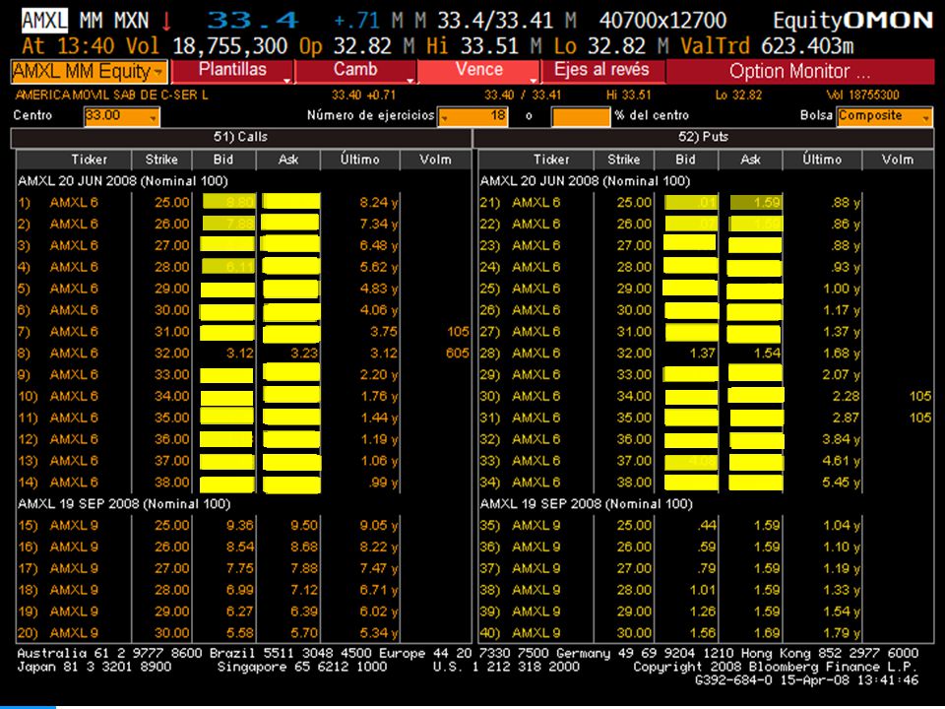Click the Calls AMXL 20 JUN 2008 group header

pos(123,181)
